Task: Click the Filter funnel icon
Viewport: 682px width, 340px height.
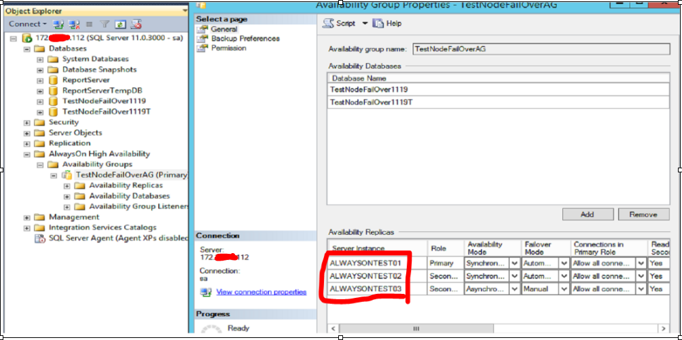Action: click(x=105, y=24)
